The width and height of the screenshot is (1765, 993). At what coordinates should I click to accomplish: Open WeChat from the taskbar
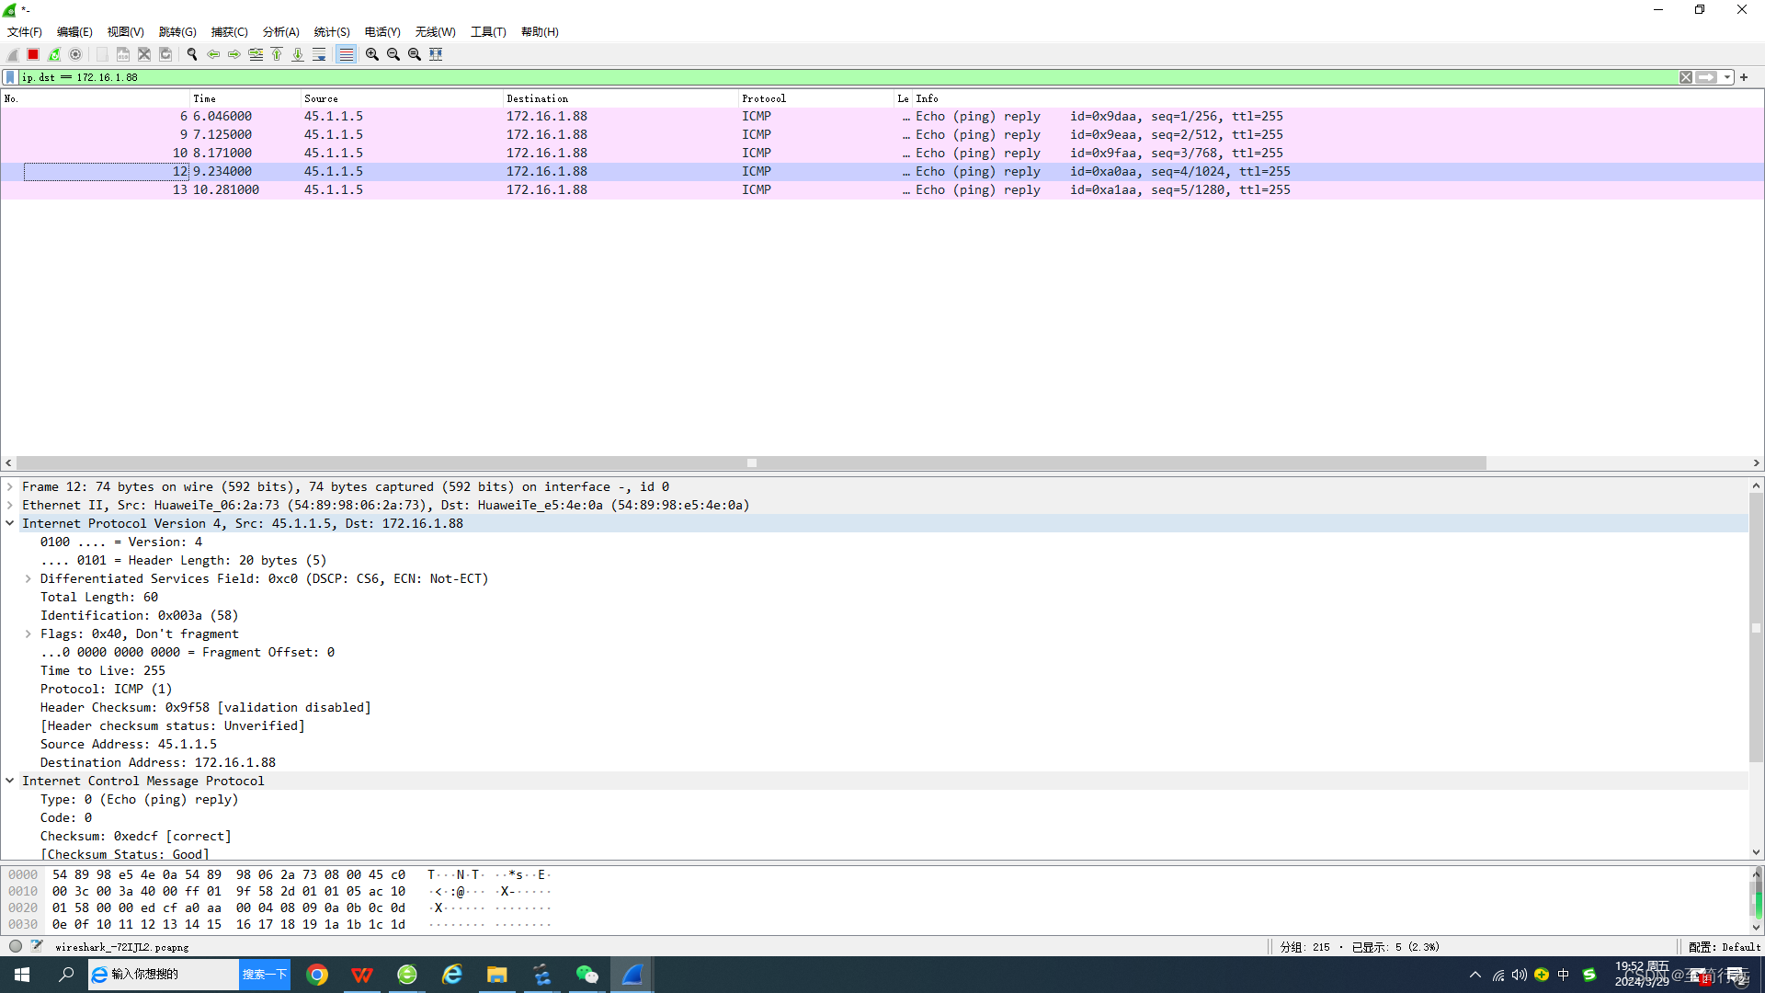point(587,975)
